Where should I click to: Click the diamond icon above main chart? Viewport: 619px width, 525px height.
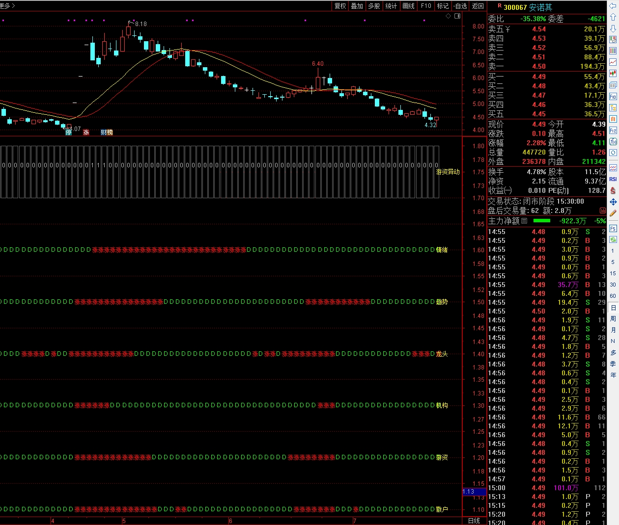(448, 16)
